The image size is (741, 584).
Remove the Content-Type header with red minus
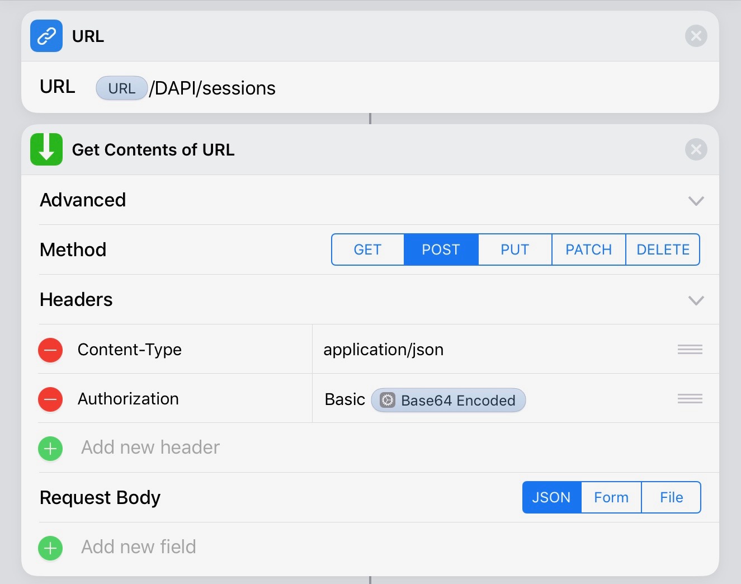coord(50,350)
